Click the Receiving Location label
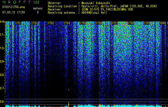The width and height of the screenshot is (168, 107). click(x=62, y=6)
